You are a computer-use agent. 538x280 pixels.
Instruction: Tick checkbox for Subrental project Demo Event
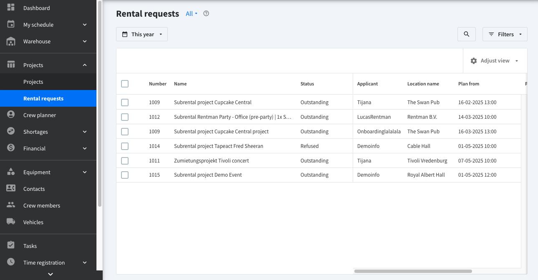125,175
